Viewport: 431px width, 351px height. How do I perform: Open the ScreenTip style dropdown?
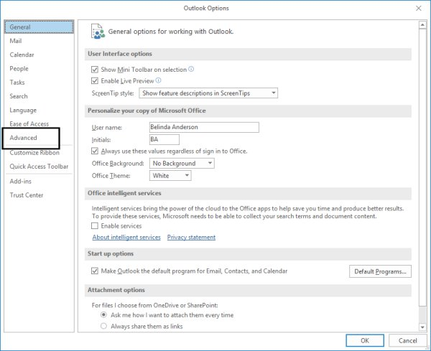pos(208,93)
